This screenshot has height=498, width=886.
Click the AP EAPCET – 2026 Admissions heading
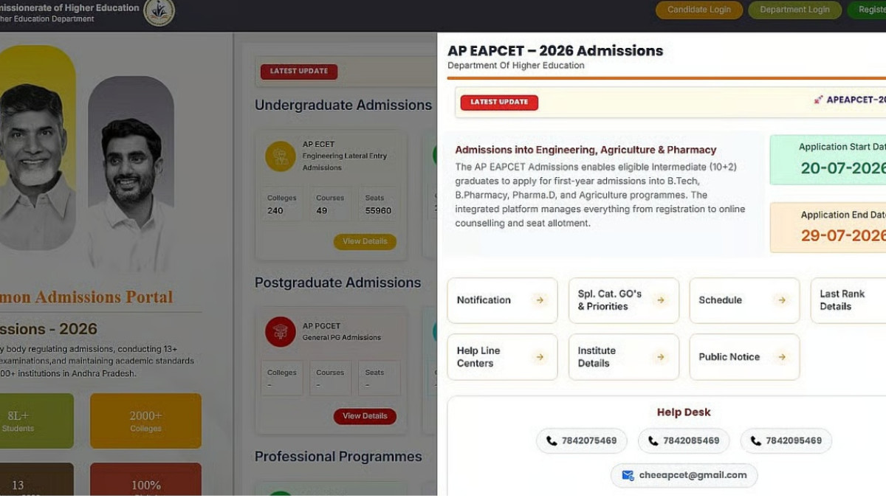(x=555, y=51)
